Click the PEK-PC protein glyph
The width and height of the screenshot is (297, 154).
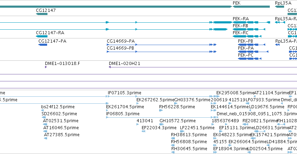[x=250, y=59]
